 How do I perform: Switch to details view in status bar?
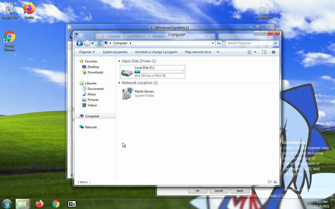pyautogui.click(x=270, y=182)
